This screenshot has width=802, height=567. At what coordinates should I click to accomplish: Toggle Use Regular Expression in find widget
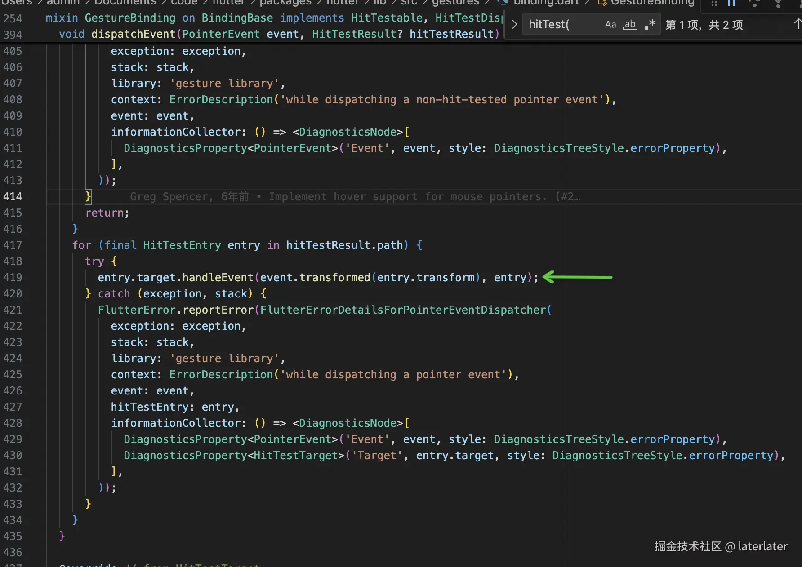[x=650, y=25]
